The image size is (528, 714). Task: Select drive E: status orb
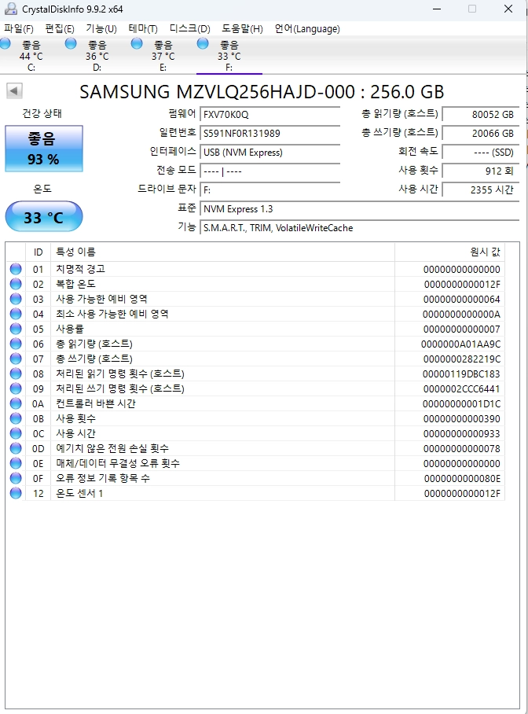(137, 44)
